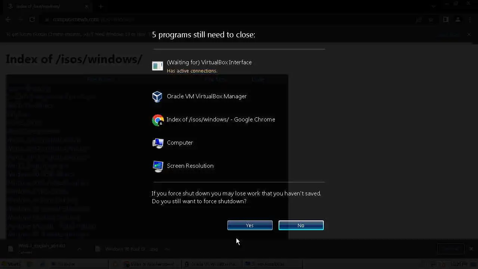Click the 'Screen Resolution' entry text
Image resolution: width=478 pixels, height=269 pixels.
coord(190,166)
